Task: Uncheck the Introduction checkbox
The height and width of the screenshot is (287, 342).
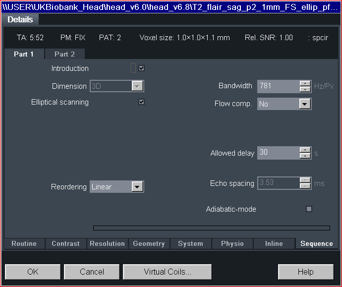Action: tap(142, 68)
